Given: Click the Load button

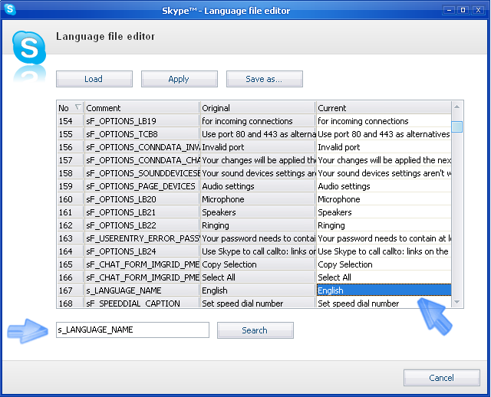Looking at the screenshot, I should click(x=94, y=79).
